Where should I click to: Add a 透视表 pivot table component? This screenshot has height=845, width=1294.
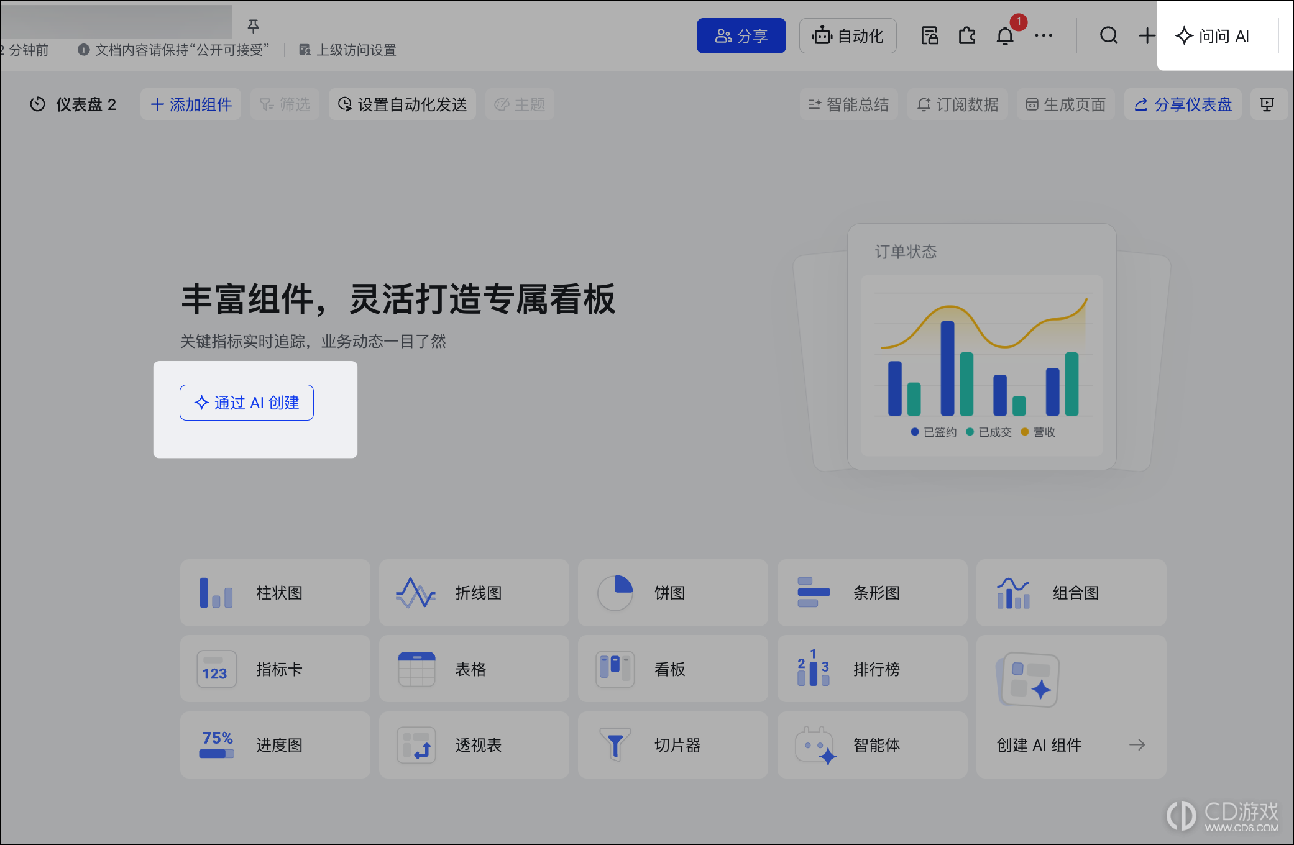tap(474, 745)
